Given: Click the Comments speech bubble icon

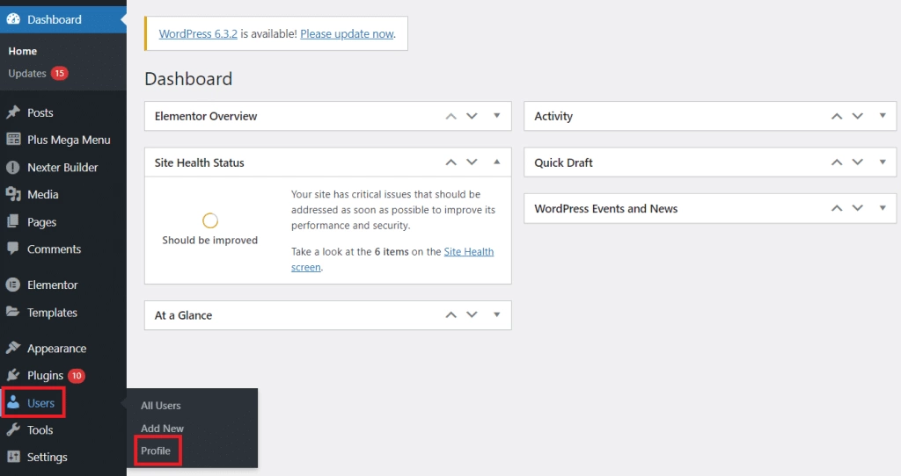Looking at the screenshot, I should 12,249.
